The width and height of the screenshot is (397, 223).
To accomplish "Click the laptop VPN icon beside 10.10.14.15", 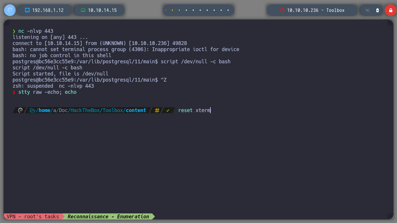I will coord(83,10).
